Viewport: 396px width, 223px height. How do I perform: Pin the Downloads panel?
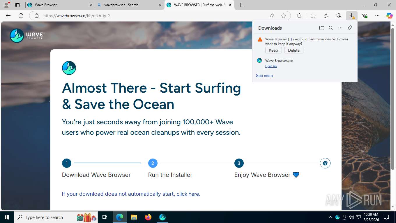tap(350, 28)
